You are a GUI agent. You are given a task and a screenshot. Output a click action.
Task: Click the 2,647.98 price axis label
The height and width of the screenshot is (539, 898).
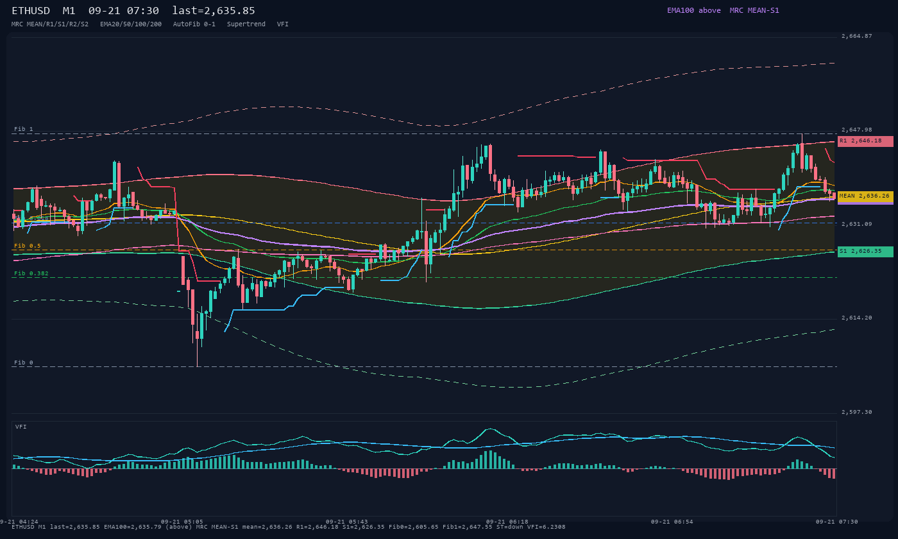click(x=857, y=130)
